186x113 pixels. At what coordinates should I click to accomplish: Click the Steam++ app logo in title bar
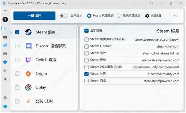[x=4, y=3]
